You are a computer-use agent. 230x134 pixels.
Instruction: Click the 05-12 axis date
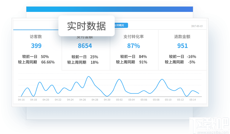pos(180,100)
